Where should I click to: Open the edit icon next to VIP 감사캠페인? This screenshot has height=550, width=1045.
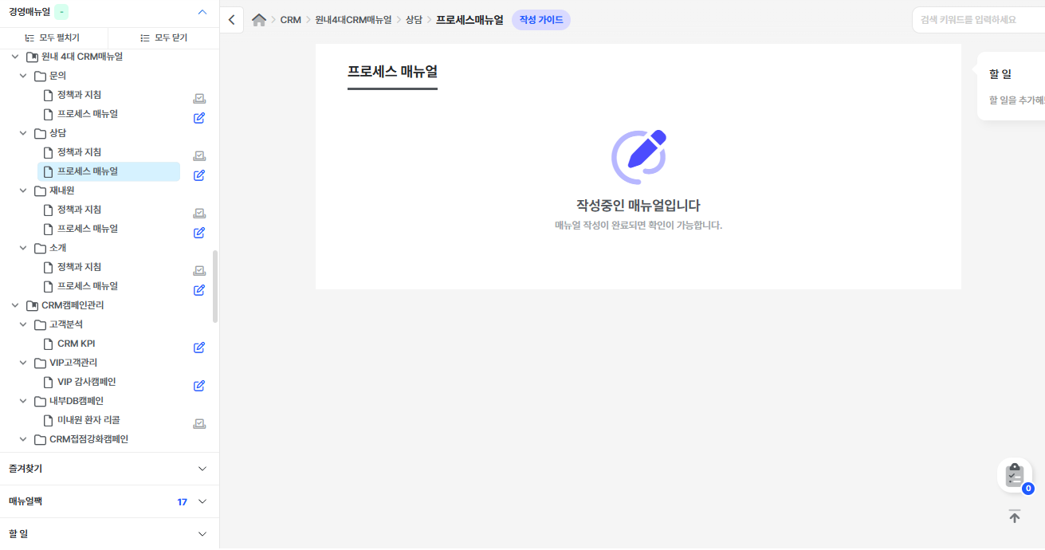pyautogui.click(x=199, y=385)
